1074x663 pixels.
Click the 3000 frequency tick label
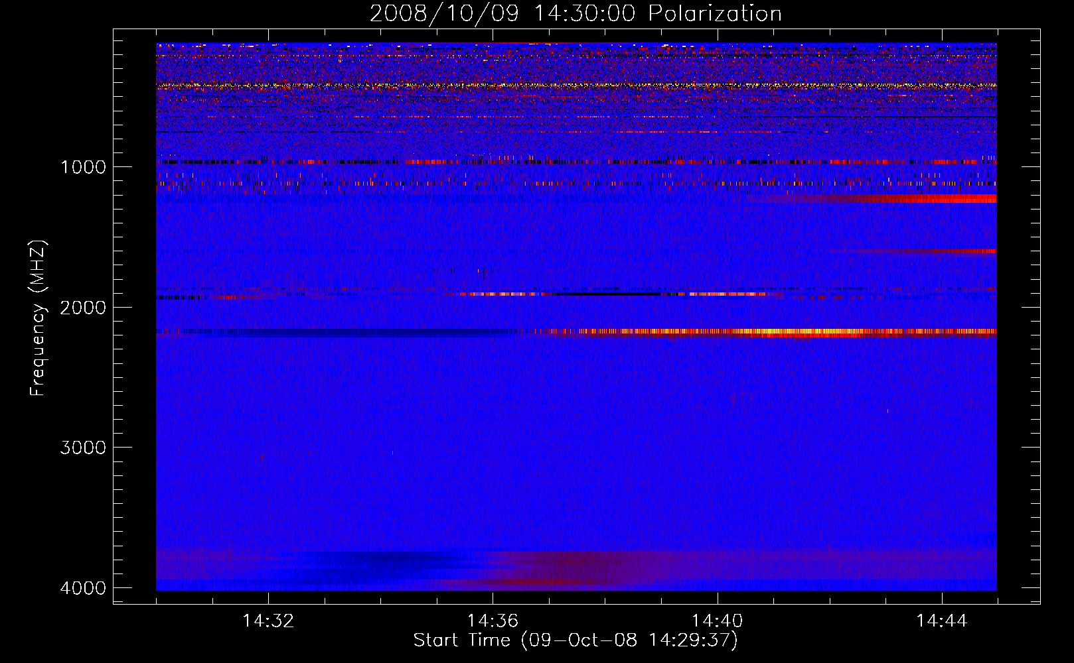click(x=83, y=448)
